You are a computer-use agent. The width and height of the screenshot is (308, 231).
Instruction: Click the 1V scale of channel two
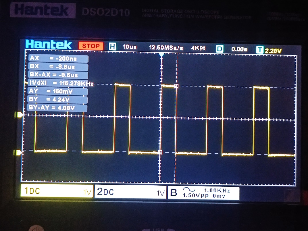click(x=161, y=193)
